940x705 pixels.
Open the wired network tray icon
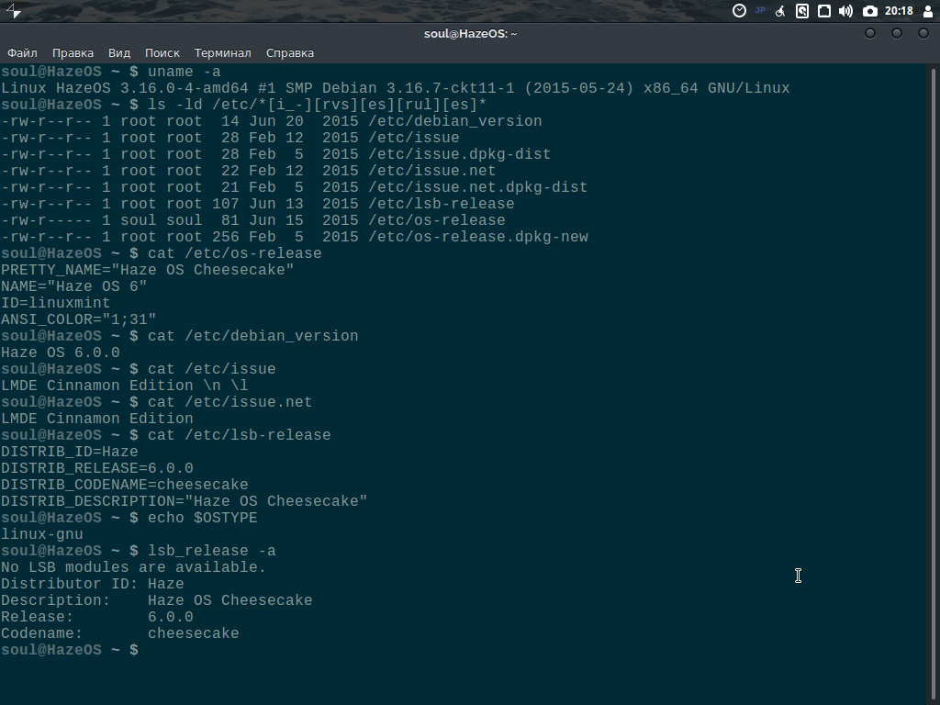[x=824, y=11]
